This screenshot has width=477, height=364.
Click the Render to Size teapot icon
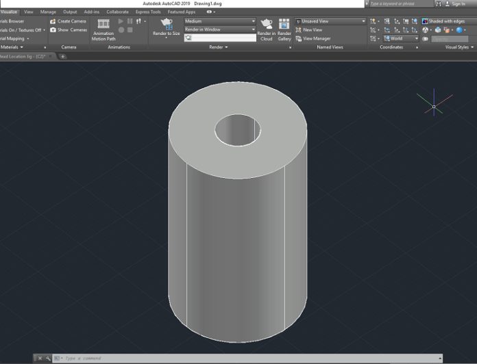pos(167,23)
